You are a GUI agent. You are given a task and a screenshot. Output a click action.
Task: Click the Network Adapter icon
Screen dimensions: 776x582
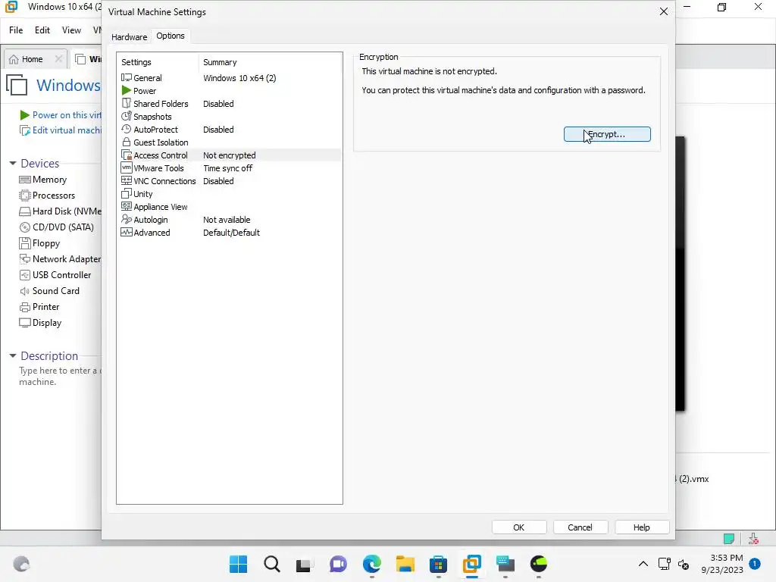click(25, 259)
